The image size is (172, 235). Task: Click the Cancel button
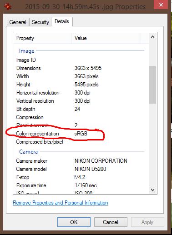click(111, 222)
